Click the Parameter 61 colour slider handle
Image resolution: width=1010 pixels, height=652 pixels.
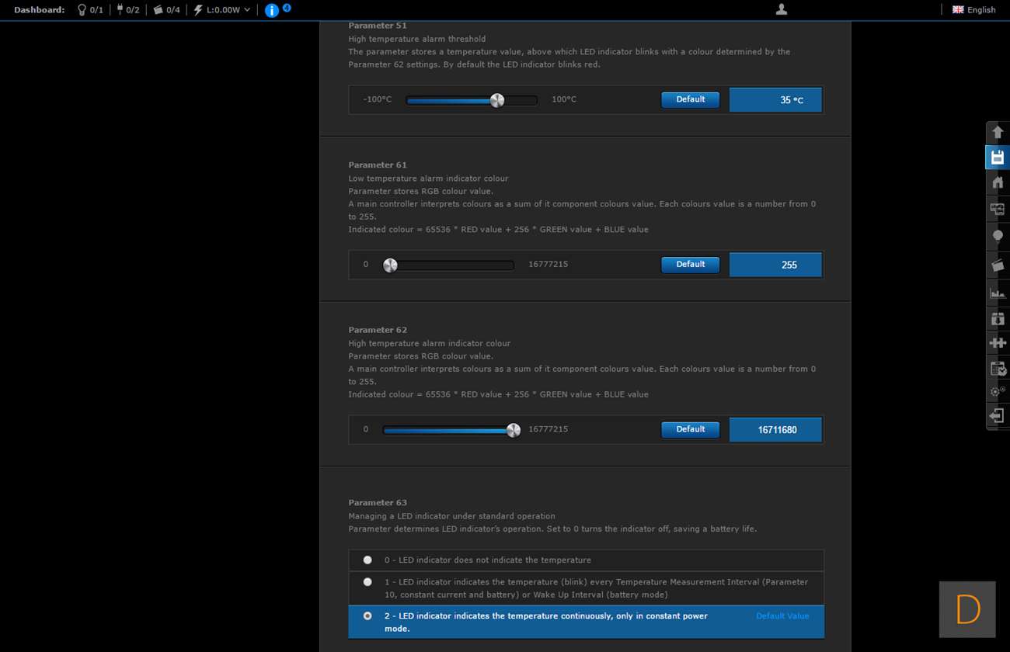(x=390, y=265)
